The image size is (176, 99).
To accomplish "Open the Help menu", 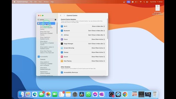I will [52, 2].
